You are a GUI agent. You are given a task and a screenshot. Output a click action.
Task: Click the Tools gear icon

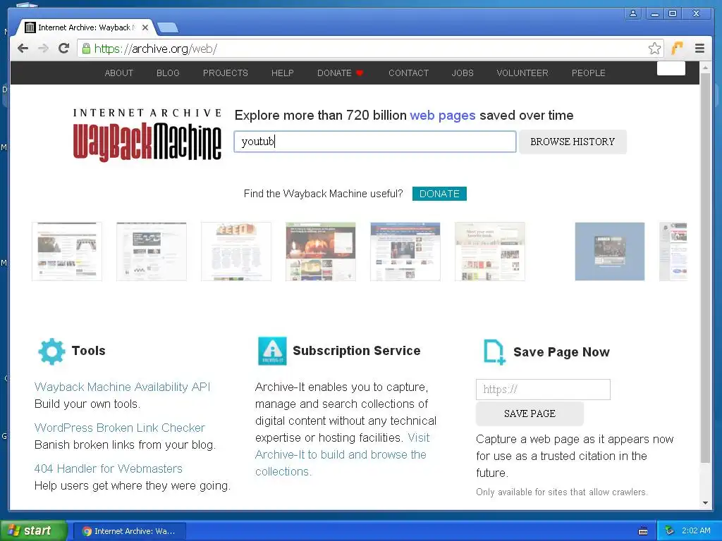point(51,352)
